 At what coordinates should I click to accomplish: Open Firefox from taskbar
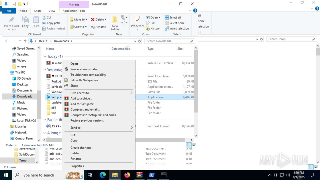point(127,175)
